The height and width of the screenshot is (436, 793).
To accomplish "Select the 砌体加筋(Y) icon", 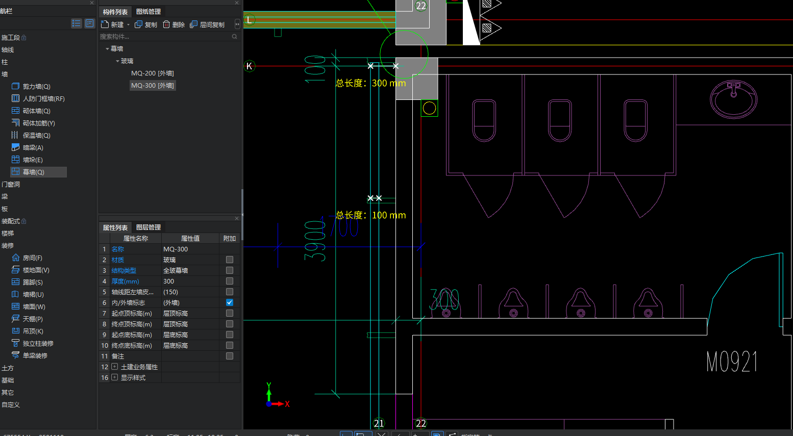I will (15, 123).
